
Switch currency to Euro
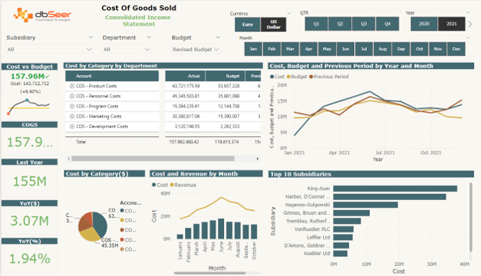pyautogui.click(x=248, y=25)
